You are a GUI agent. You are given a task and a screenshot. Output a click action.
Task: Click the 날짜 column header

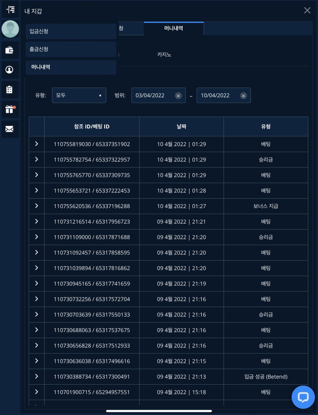(182, 127)
